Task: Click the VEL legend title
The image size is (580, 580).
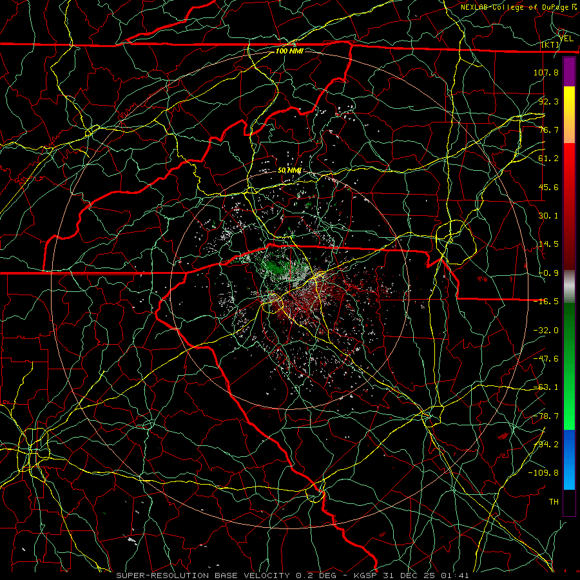Action: [566, 39]
